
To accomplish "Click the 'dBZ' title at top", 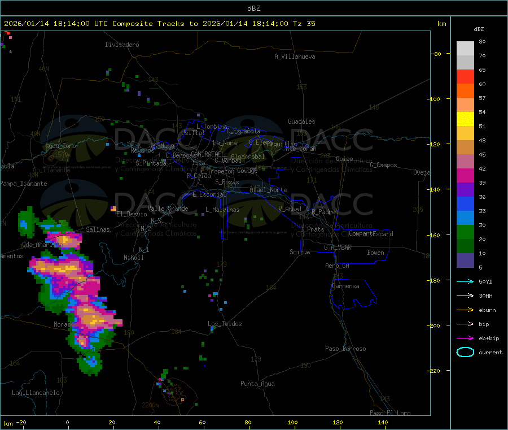I will click(x=253, y=8).
